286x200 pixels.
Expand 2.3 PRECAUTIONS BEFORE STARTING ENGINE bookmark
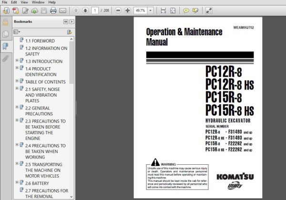[x=17, y=120]
